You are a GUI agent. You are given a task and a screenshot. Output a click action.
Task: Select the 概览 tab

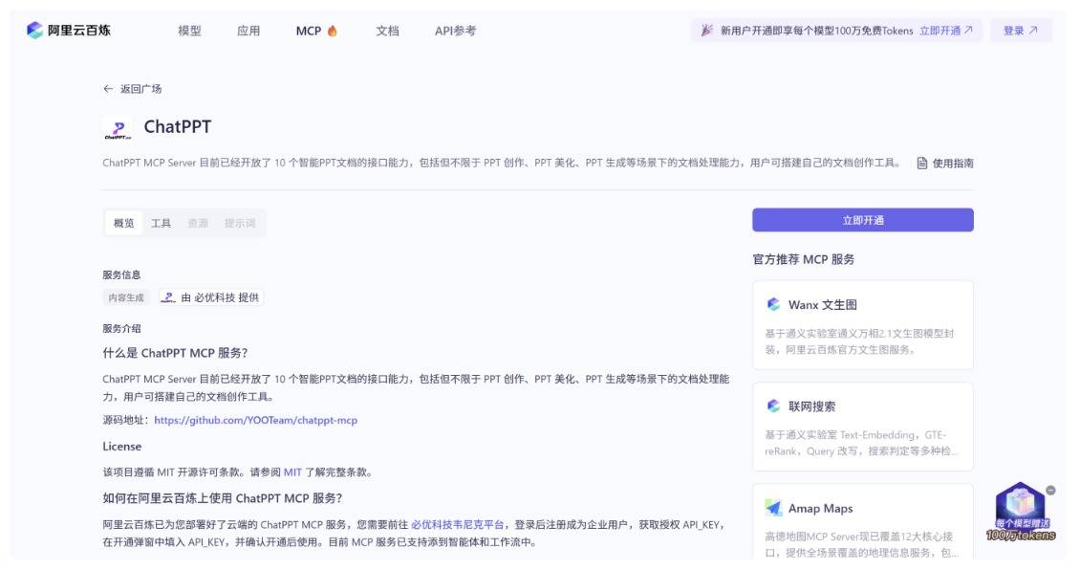click(124, 223)
